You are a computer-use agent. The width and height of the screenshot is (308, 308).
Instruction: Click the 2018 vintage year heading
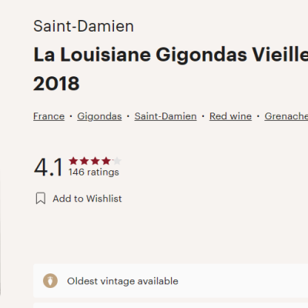[56, 84]
